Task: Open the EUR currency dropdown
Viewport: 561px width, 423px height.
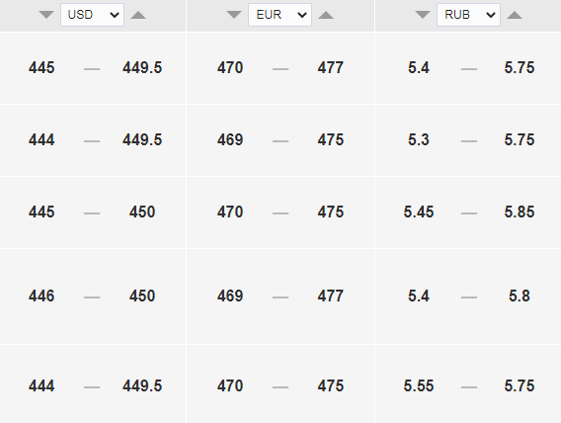Action: (280, 15)
